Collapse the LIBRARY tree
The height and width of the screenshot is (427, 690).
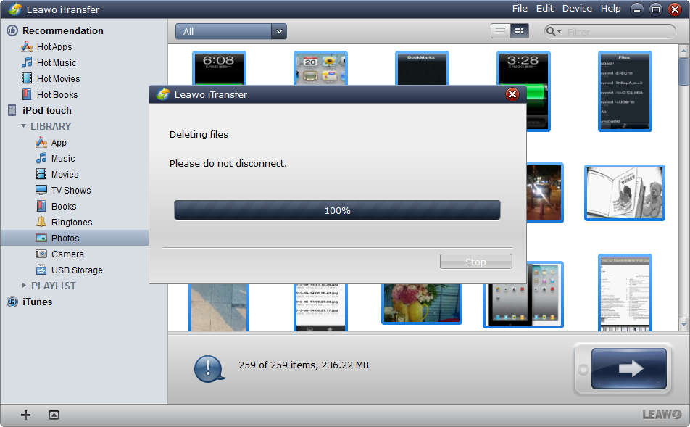click(x=24, y=126)
